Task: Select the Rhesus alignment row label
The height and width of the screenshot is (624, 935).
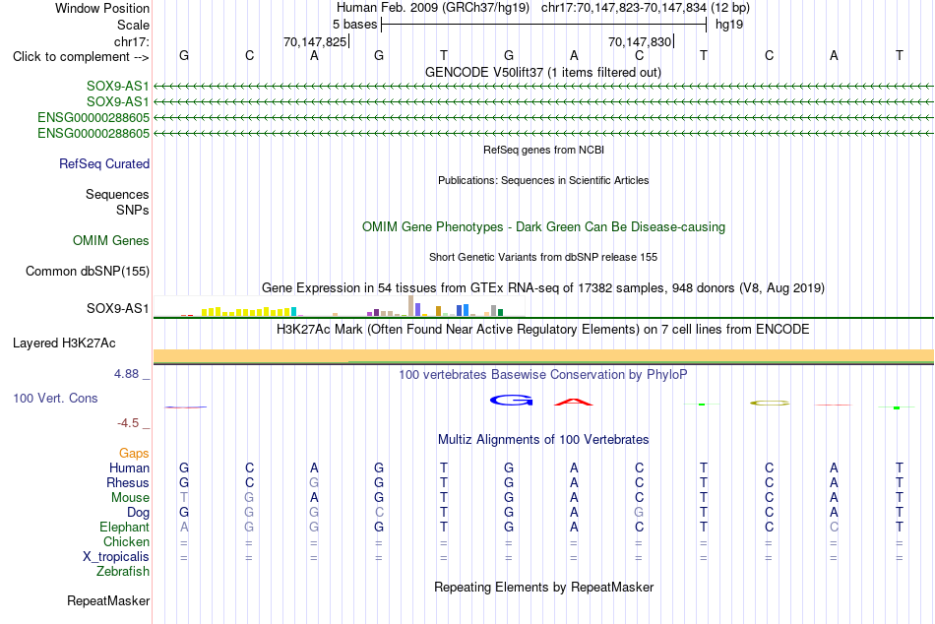Action: pyautogui.click(x=128, y=482)
